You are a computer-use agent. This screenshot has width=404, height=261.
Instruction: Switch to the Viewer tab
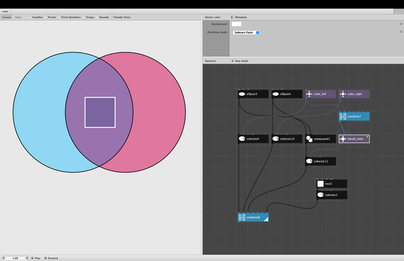click(7, 17)
